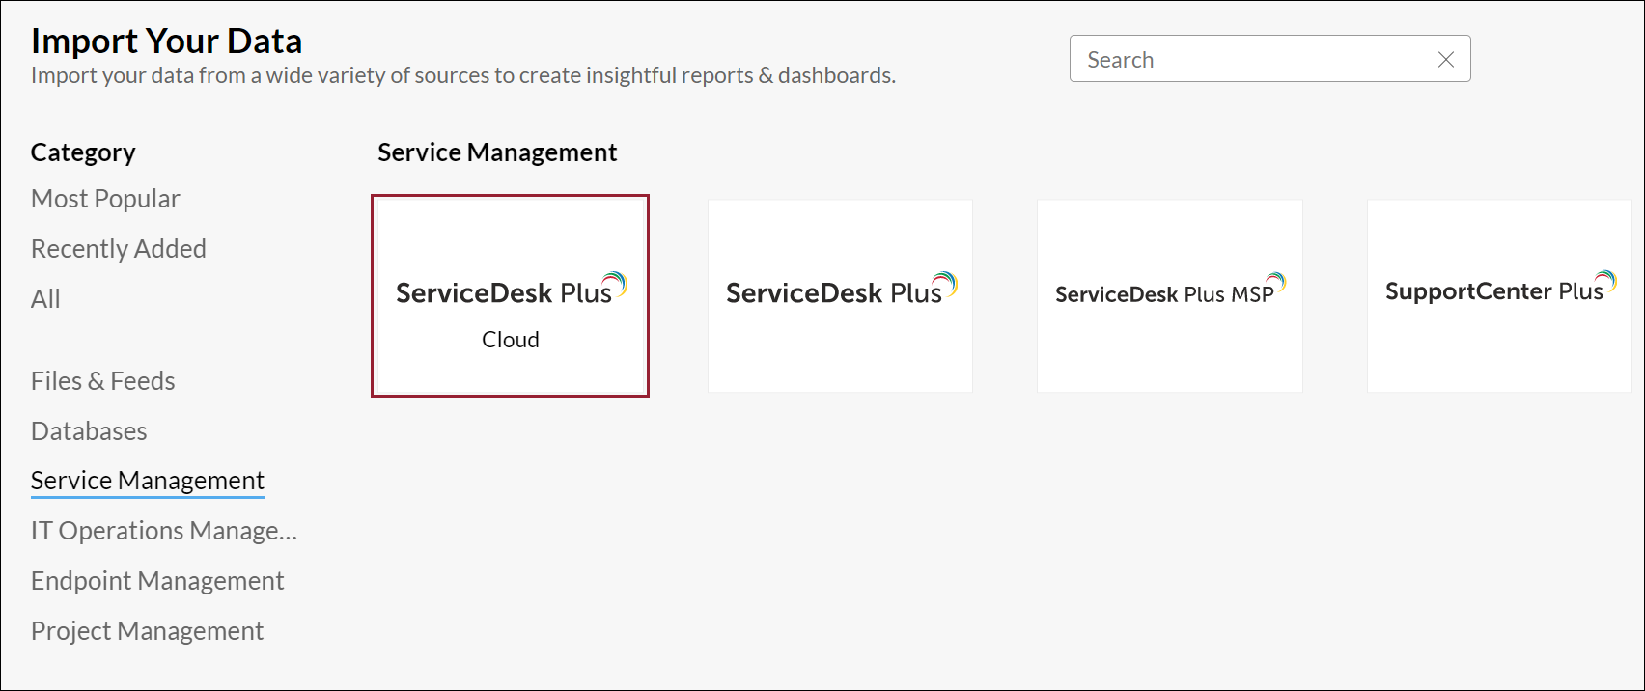Clear the search with the X icon
The height and width of the screenshot is (691, 1645).
click(1446, 60)
